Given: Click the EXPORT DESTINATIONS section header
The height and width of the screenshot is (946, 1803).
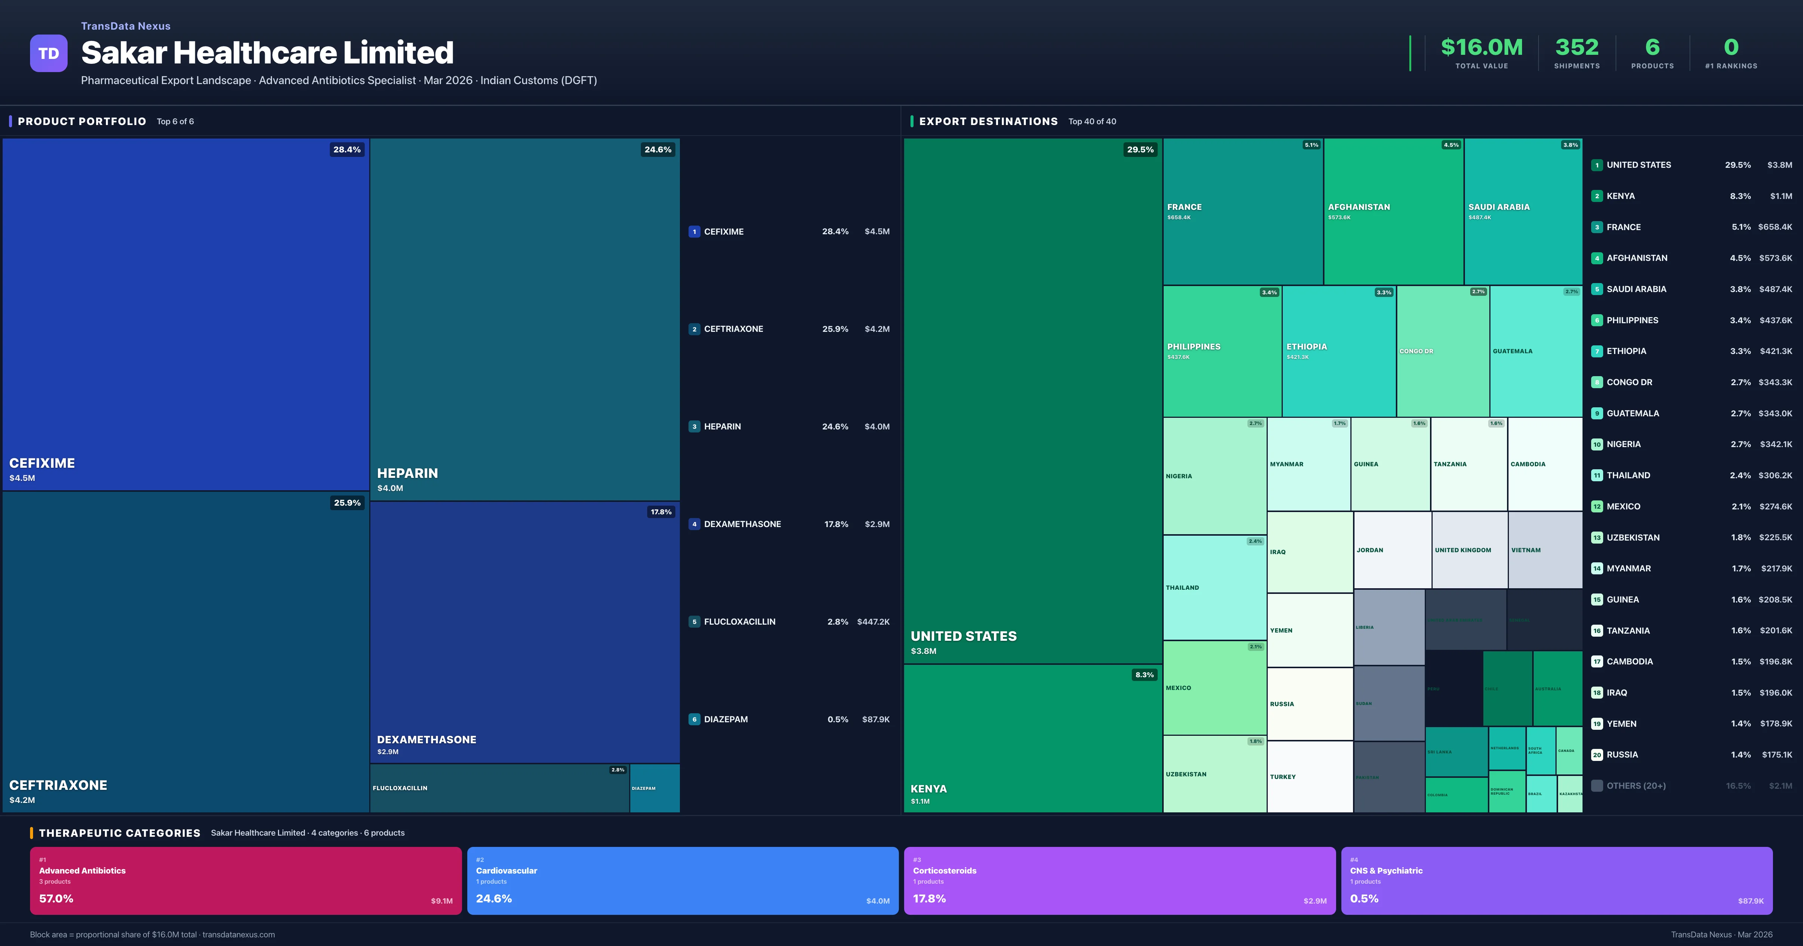Looking at the screenshot, I should pos(988,122).
